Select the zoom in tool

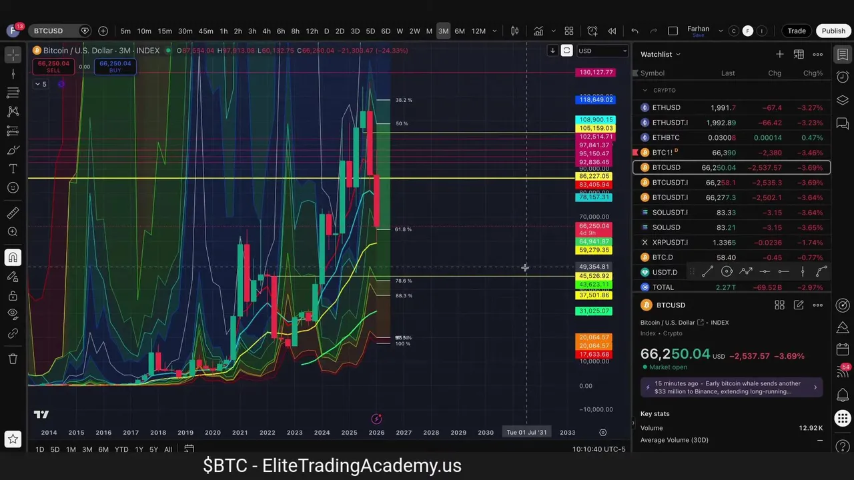[13, 232]
